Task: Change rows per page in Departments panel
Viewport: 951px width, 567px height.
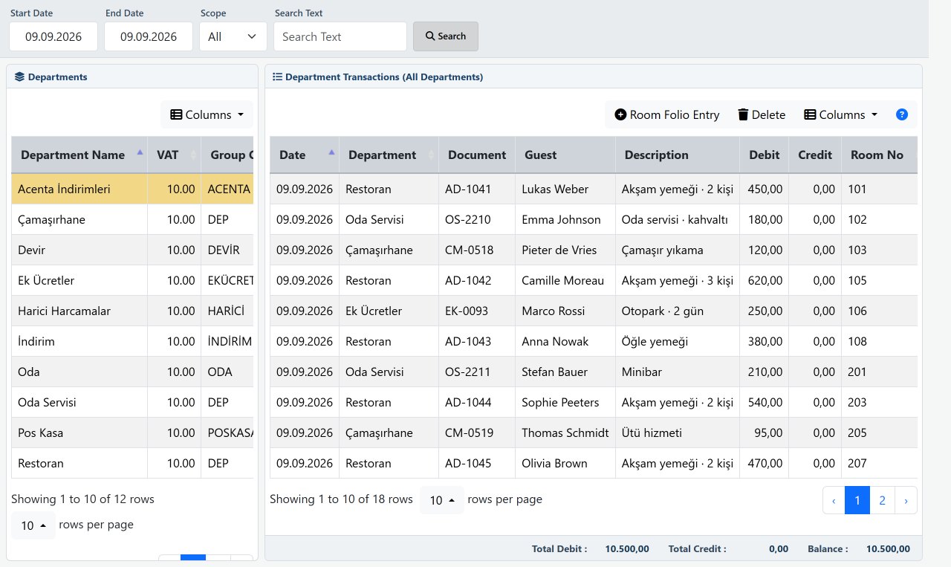Action: point(33,525)
